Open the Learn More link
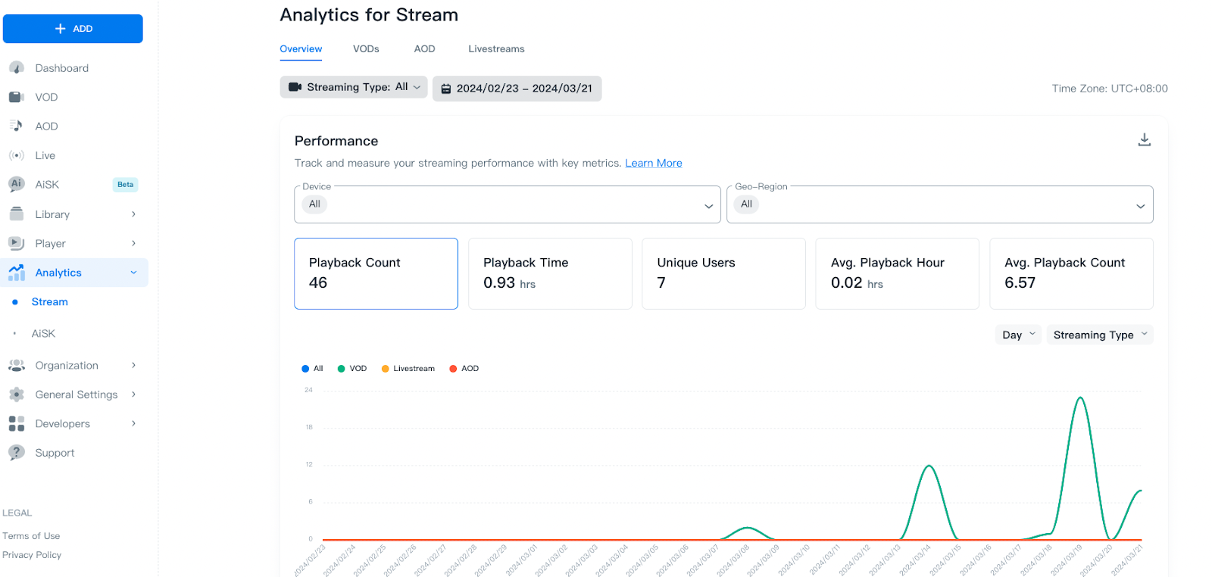The height and width of the screenshot is (577, 1212). coord(653,163)
